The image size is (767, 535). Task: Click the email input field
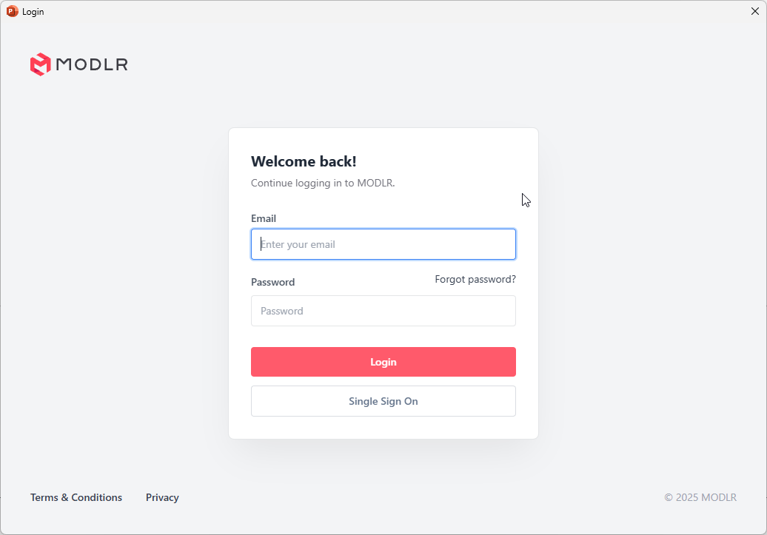click(383, 244)
